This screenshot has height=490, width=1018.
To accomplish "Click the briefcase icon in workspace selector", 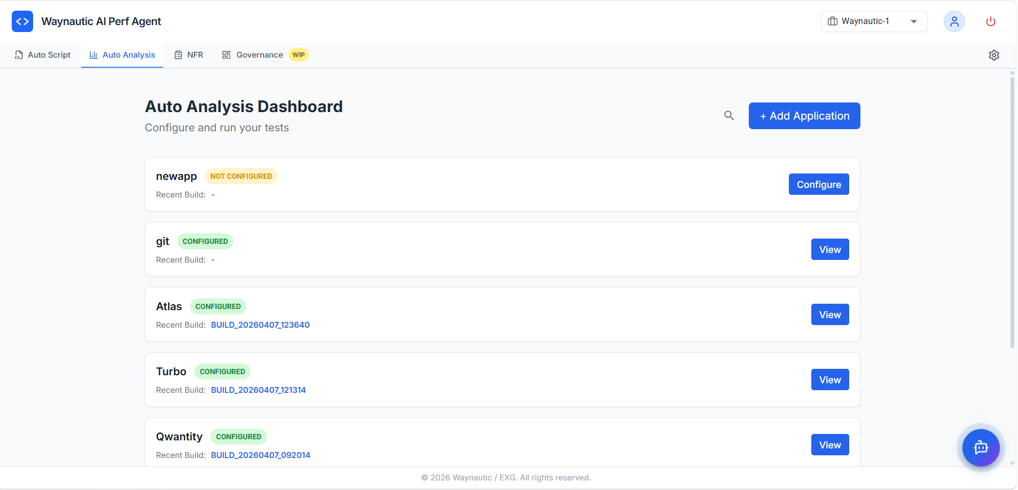I will pos(833,21).
